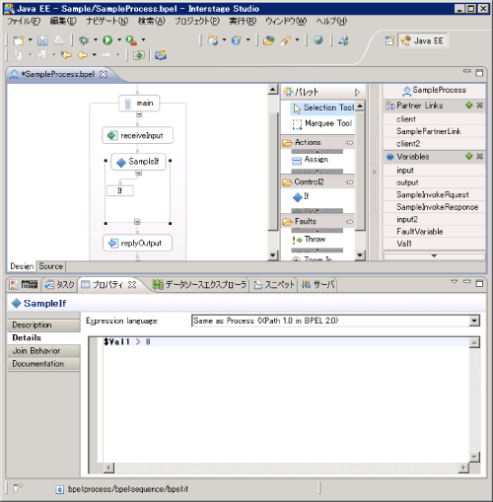The height and width of the screenshot is (502, 493).
Task: Switch to the Source editor tab
Action: coord(50,266)
